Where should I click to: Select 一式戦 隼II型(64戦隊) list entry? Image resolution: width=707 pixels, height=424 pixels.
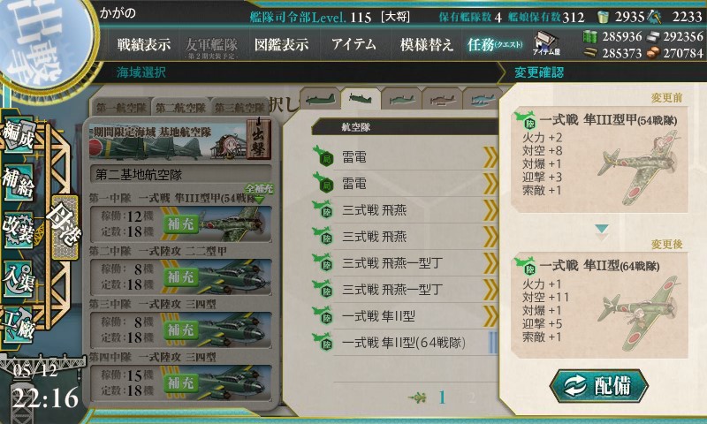pyautogui.click(x=404, y=343)
